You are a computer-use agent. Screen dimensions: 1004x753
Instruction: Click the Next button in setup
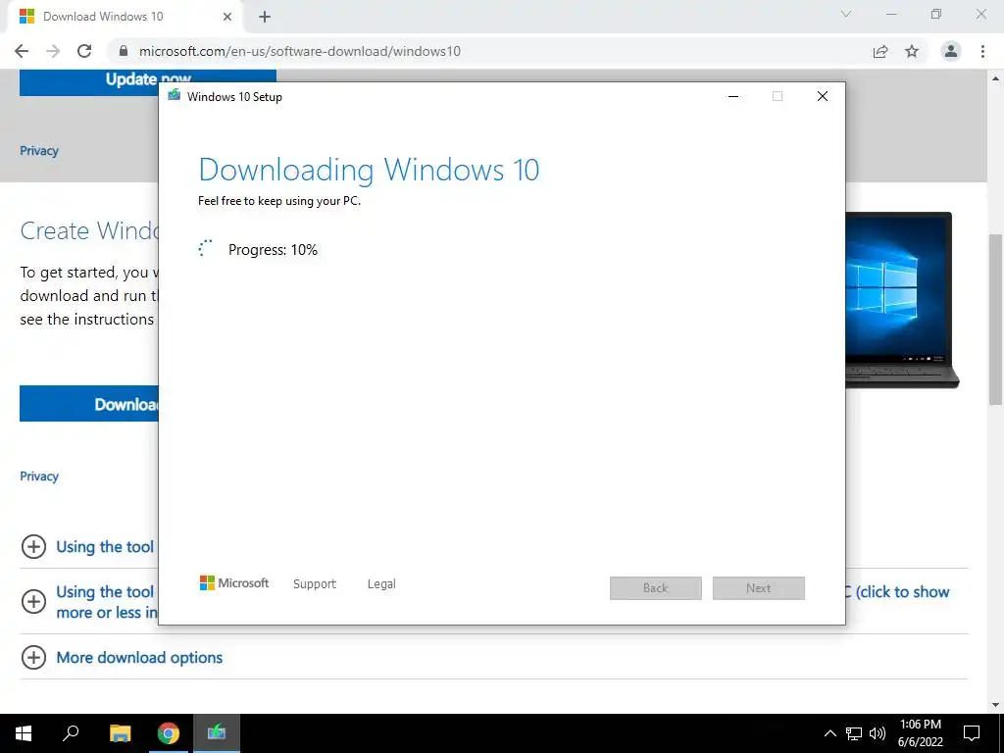759,588
